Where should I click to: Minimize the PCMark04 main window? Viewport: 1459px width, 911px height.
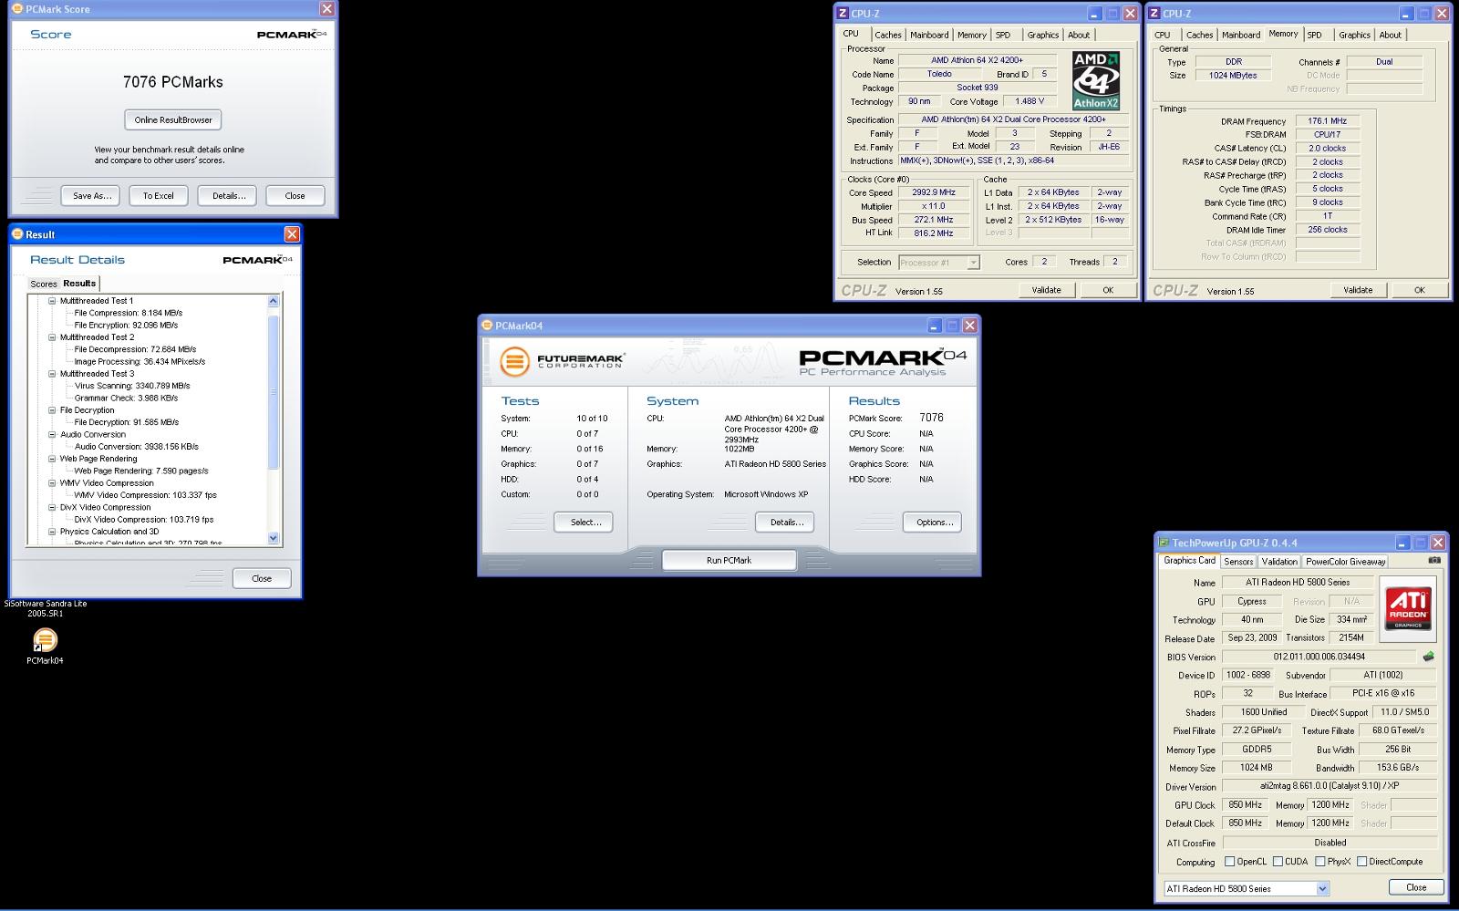pyautogui.click(x=935, y=326)
